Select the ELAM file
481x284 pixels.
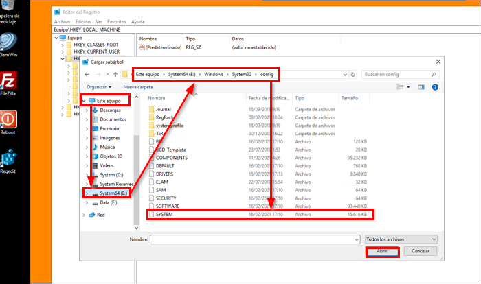coord(162,182)
